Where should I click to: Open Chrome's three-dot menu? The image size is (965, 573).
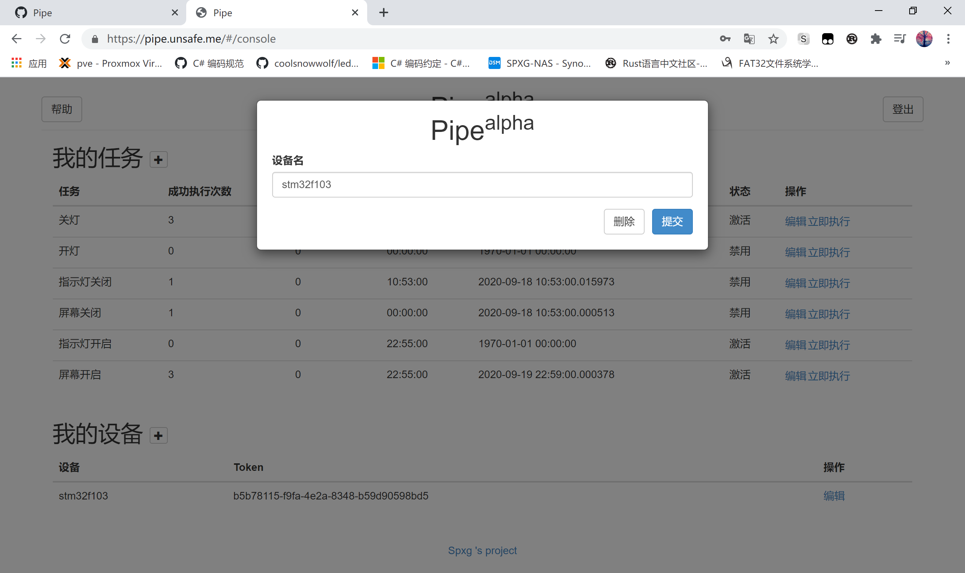coord(948,38)
